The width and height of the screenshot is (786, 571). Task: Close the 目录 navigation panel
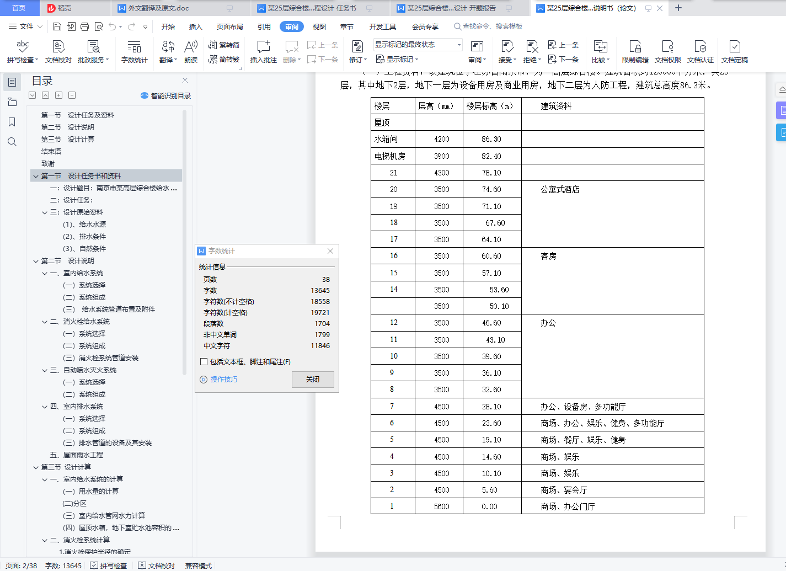[x=185, y=81]
